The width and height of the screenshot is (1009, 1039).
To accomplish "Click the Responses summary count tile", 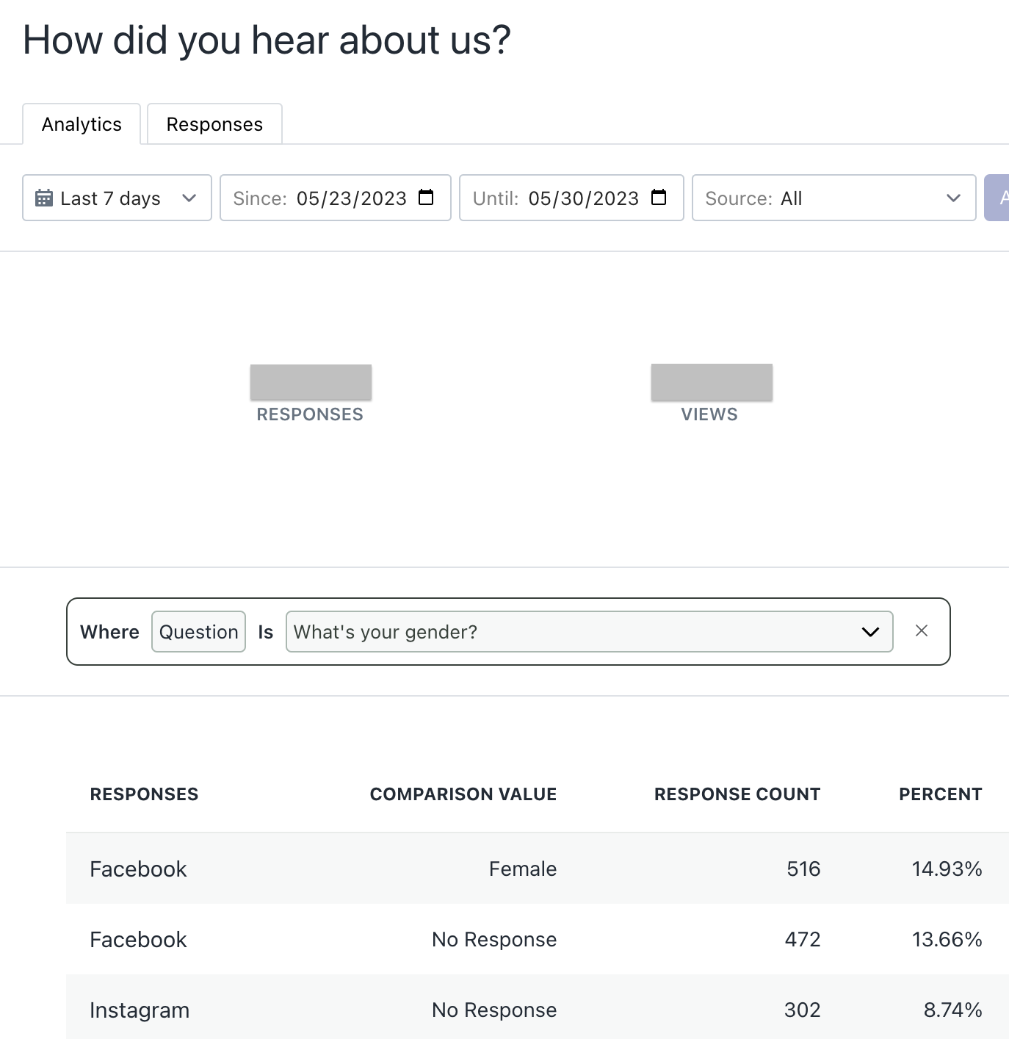I will (x=311, y=383).
